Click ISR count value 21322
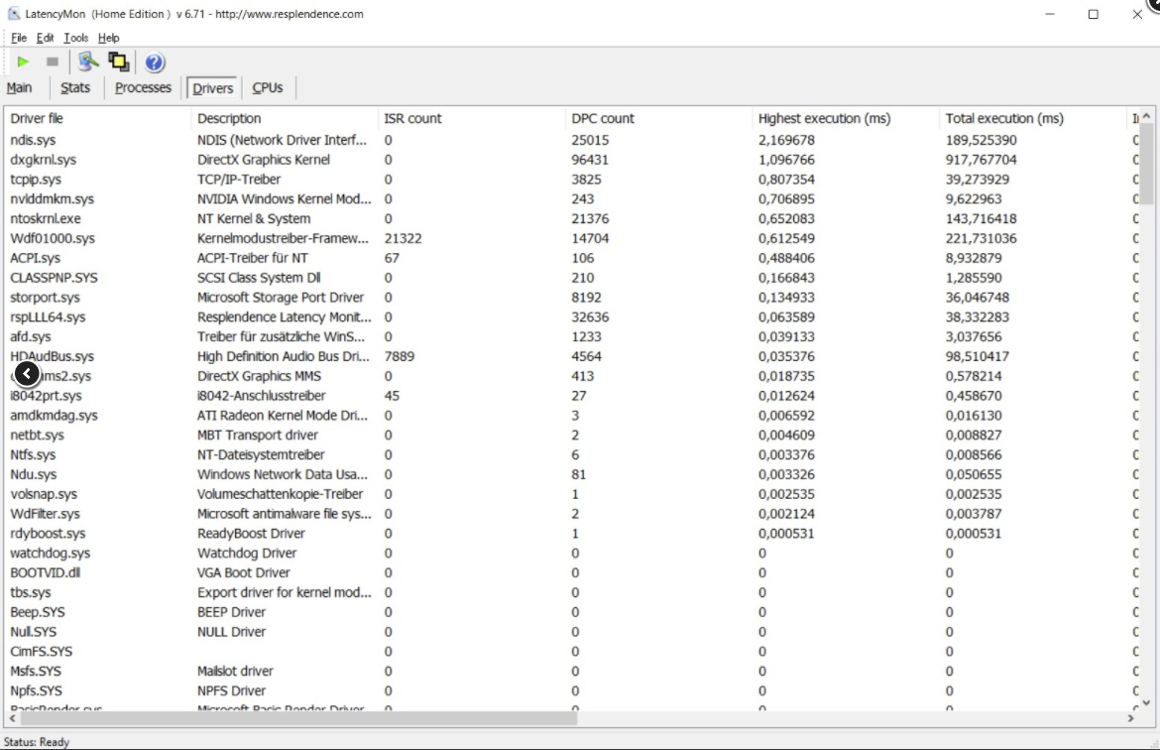Screen dimensions: 1160x750 click(404, 238)
